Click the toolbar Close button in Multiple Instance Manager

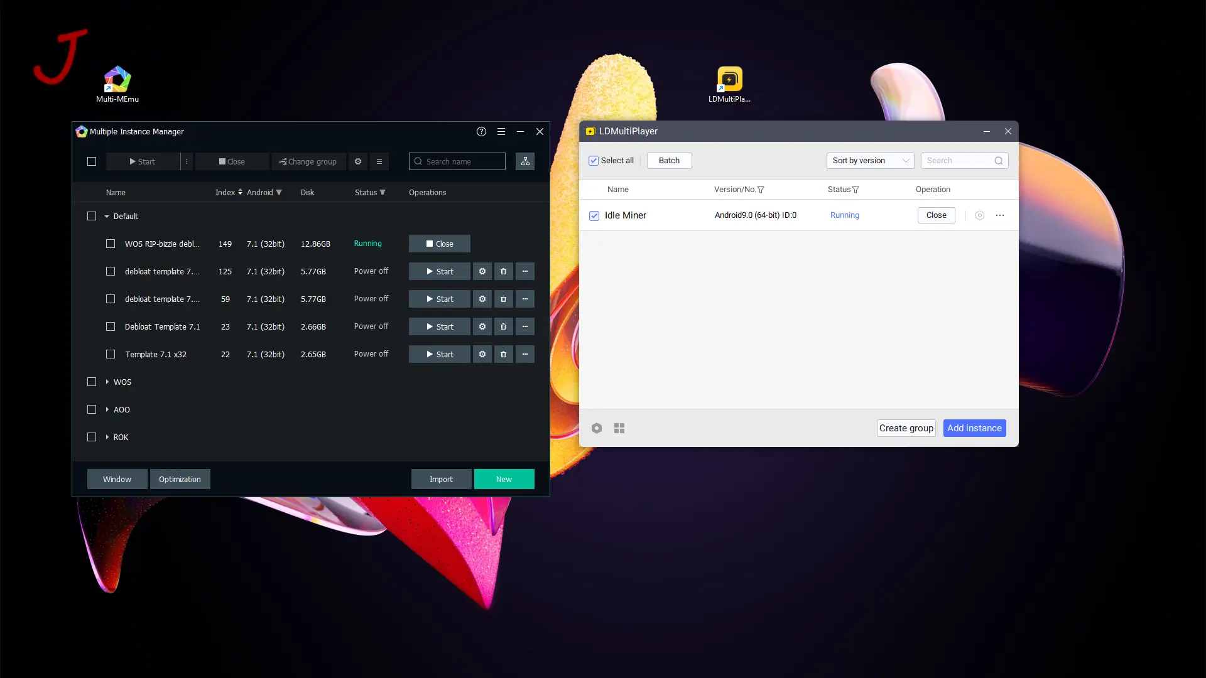tap(232, 161)
